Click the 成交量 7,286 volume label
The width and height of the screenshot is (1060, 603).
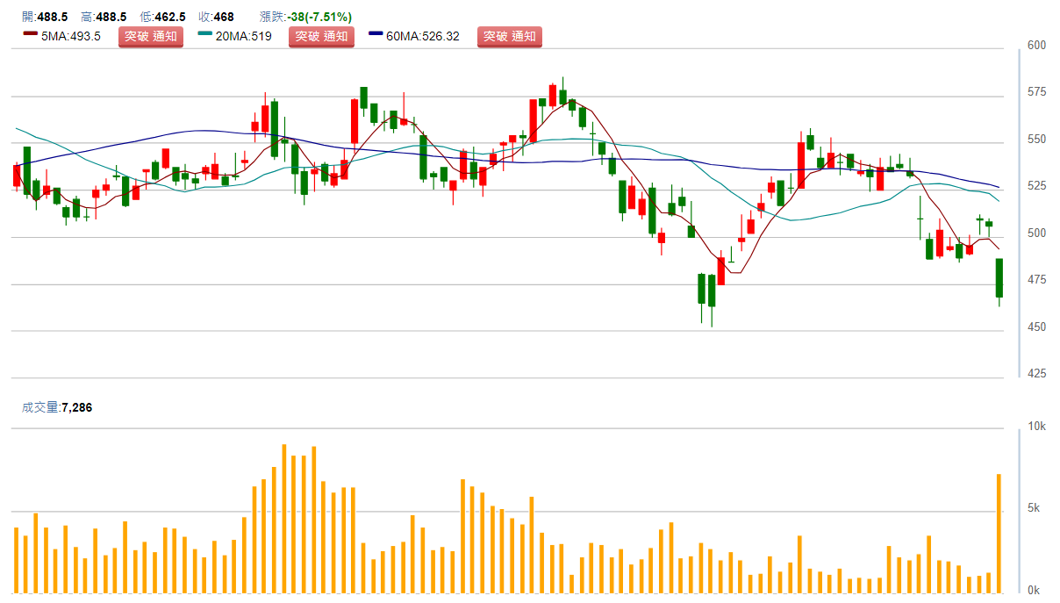(57, 407)
